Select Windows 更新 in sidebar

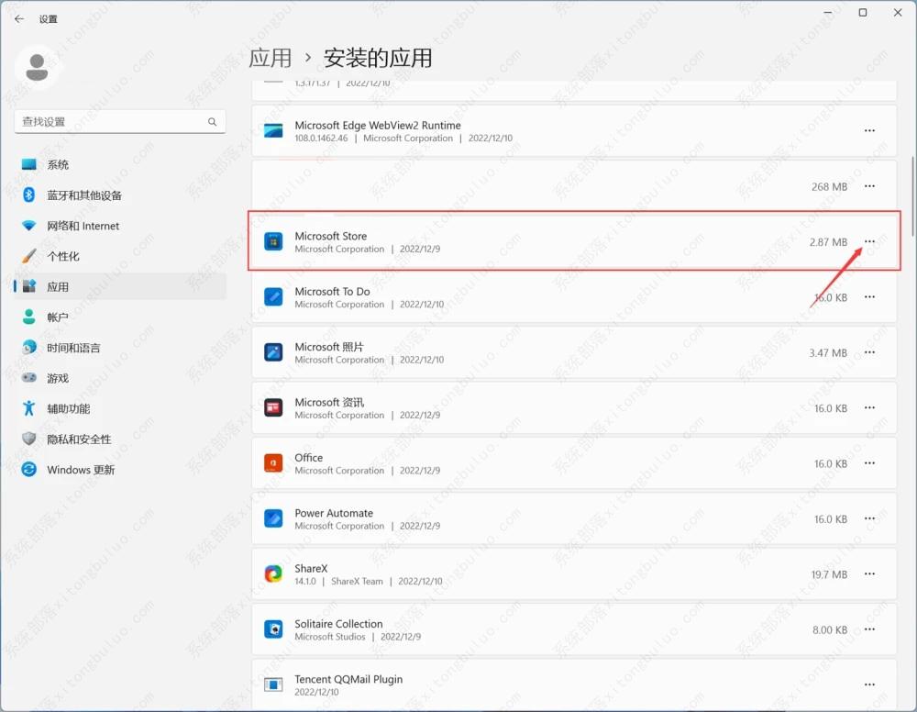click(81, 470)
